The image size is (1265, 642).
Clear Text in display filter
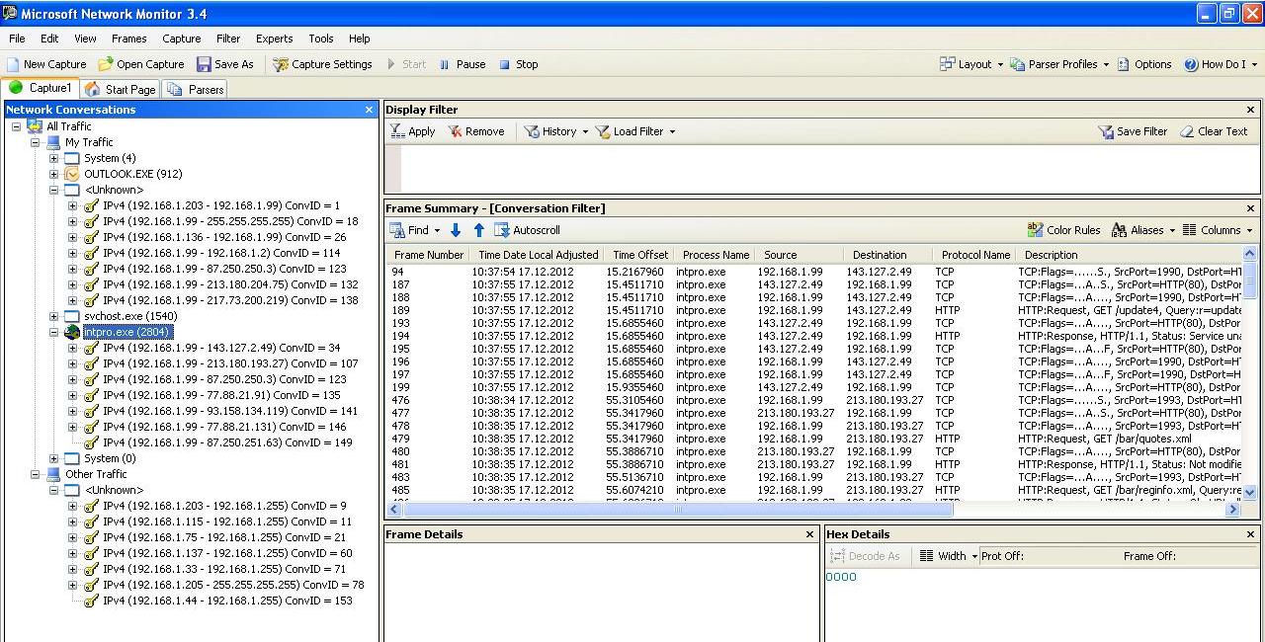pyautogui.click(x=1215, y=131)
